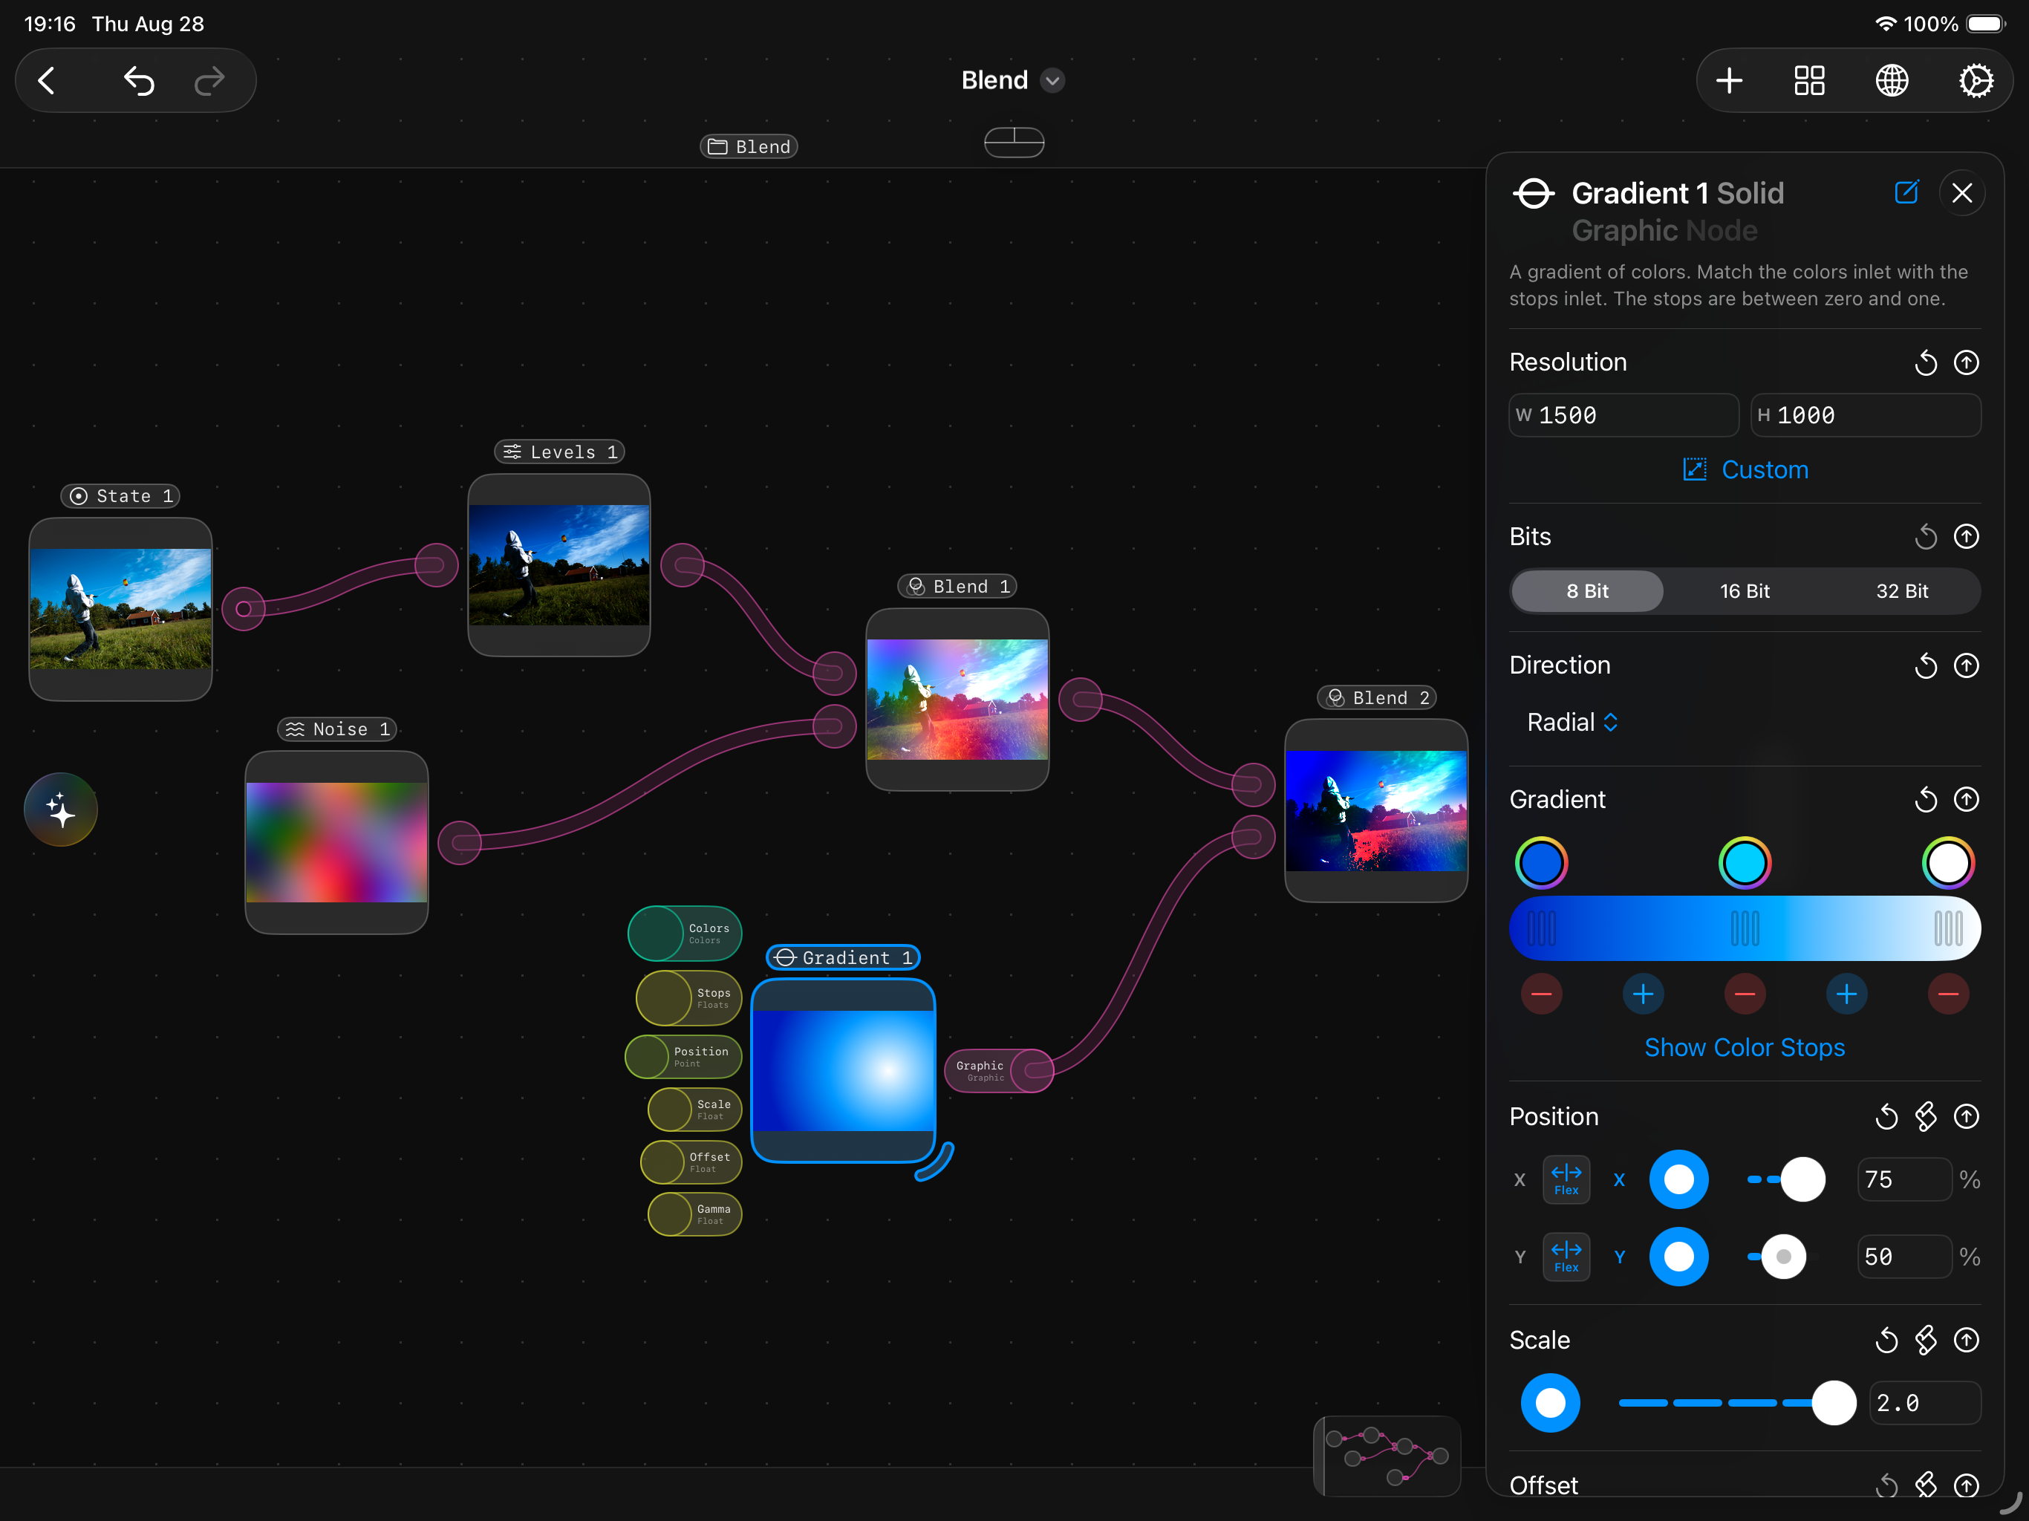Image resolution: width=2029 pixels, height=1521 pixels.
Task: Click the cyan gradient color swatch
Action: (x=1744, y=862)
